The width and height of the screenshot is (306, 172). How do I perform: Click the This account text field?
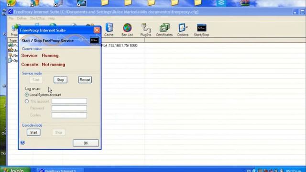[69, 101]
